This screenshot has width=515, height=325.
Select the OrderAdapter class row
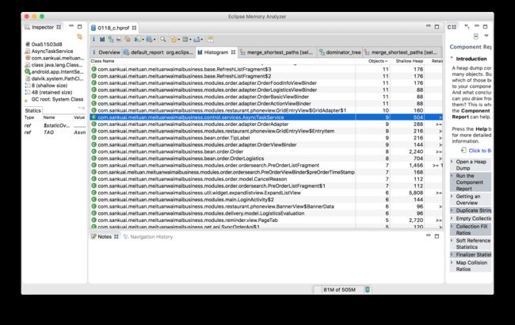(x=266, y=124)
